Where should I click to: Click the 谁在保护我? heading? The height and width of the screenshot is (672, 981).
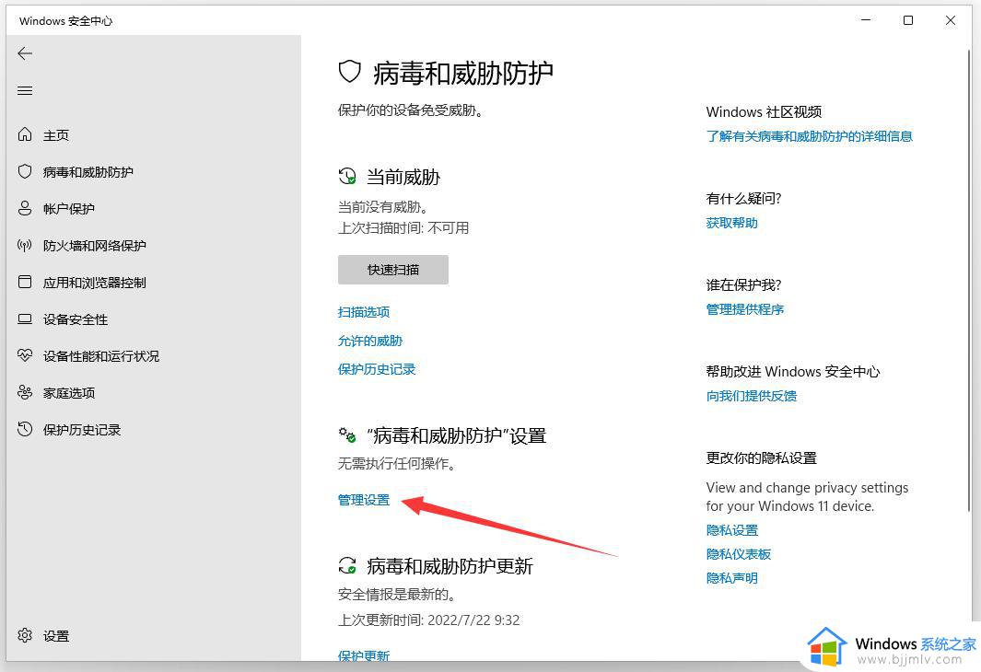(x=744, y=285)
